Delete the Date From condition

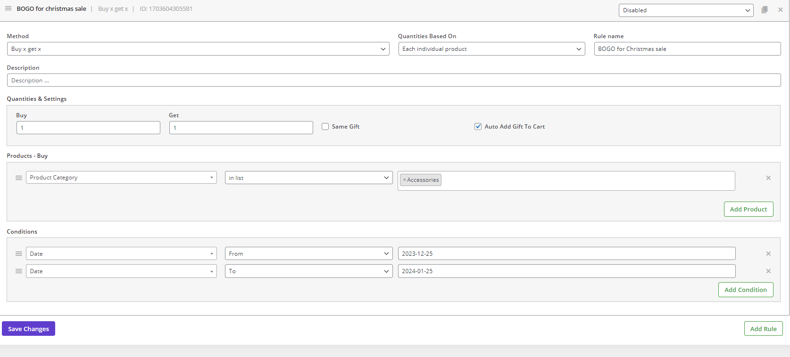pos(768,254)
